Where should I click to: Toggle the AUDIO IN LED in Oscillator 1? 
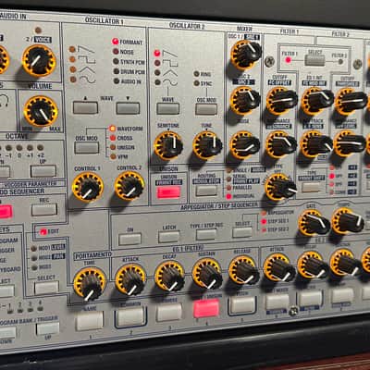coord(117,81)
